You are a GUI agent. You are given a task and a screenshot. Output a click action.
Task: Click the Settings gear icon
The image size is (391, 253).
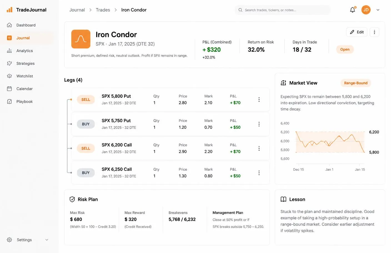point(9,240)
